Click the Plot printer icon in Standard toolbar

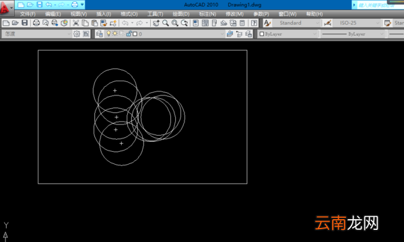click(x=36, y=23)
